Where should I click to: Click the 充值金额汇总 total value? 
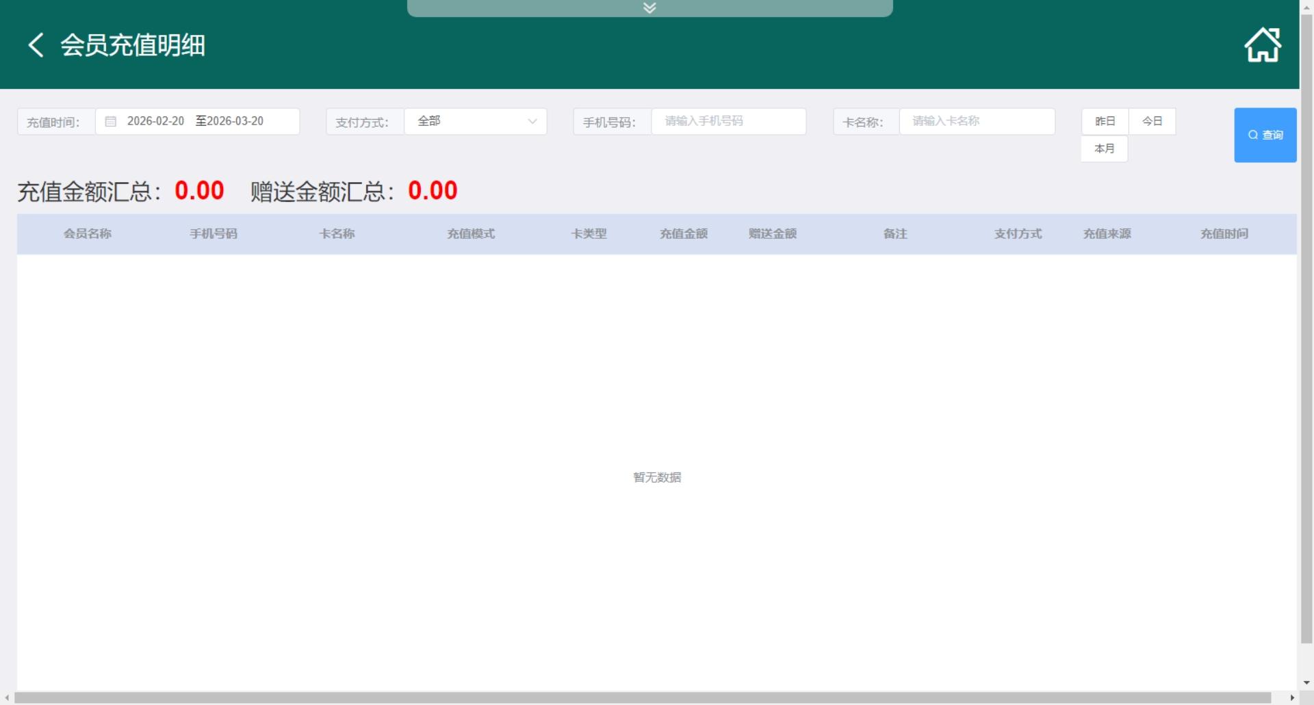(199, 190)
